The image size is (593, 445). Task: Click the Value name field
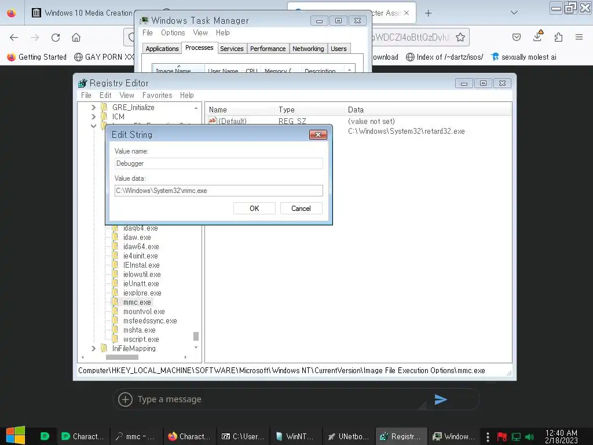click(218, 163)
